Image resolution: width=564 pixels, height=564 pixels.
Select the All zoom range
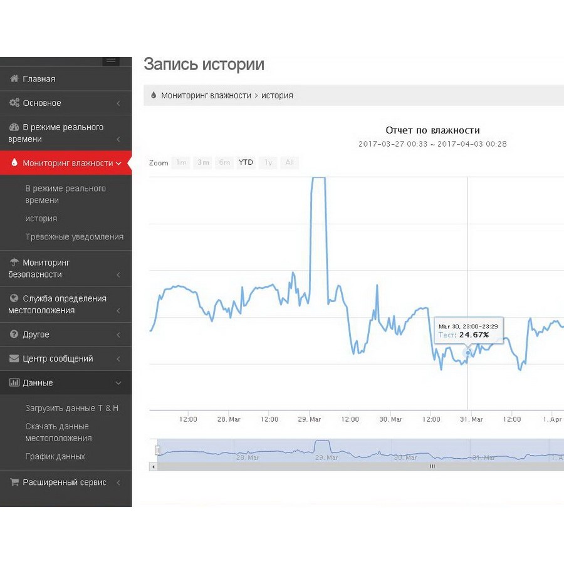coord(289,163)
